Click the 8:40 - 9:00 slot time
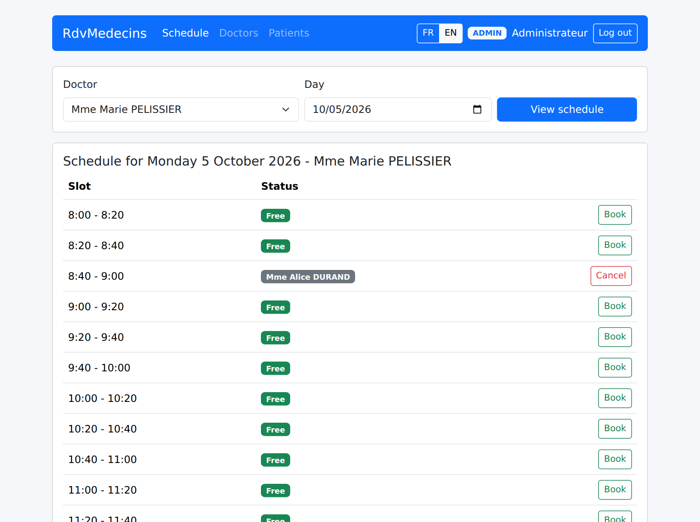 click(96, 276)
